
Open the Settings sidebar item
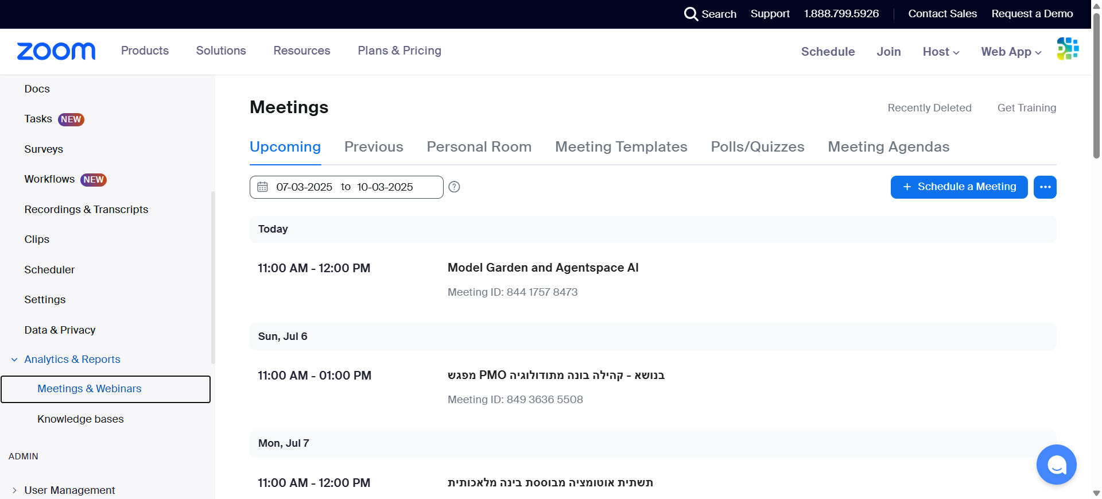pos(45,300)
